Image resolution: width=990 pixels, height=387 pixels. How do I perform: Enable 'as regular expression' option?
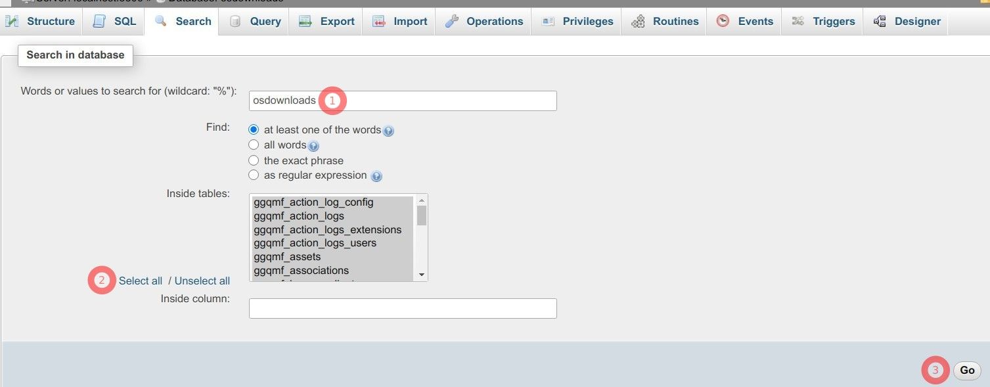click(254, 175)
